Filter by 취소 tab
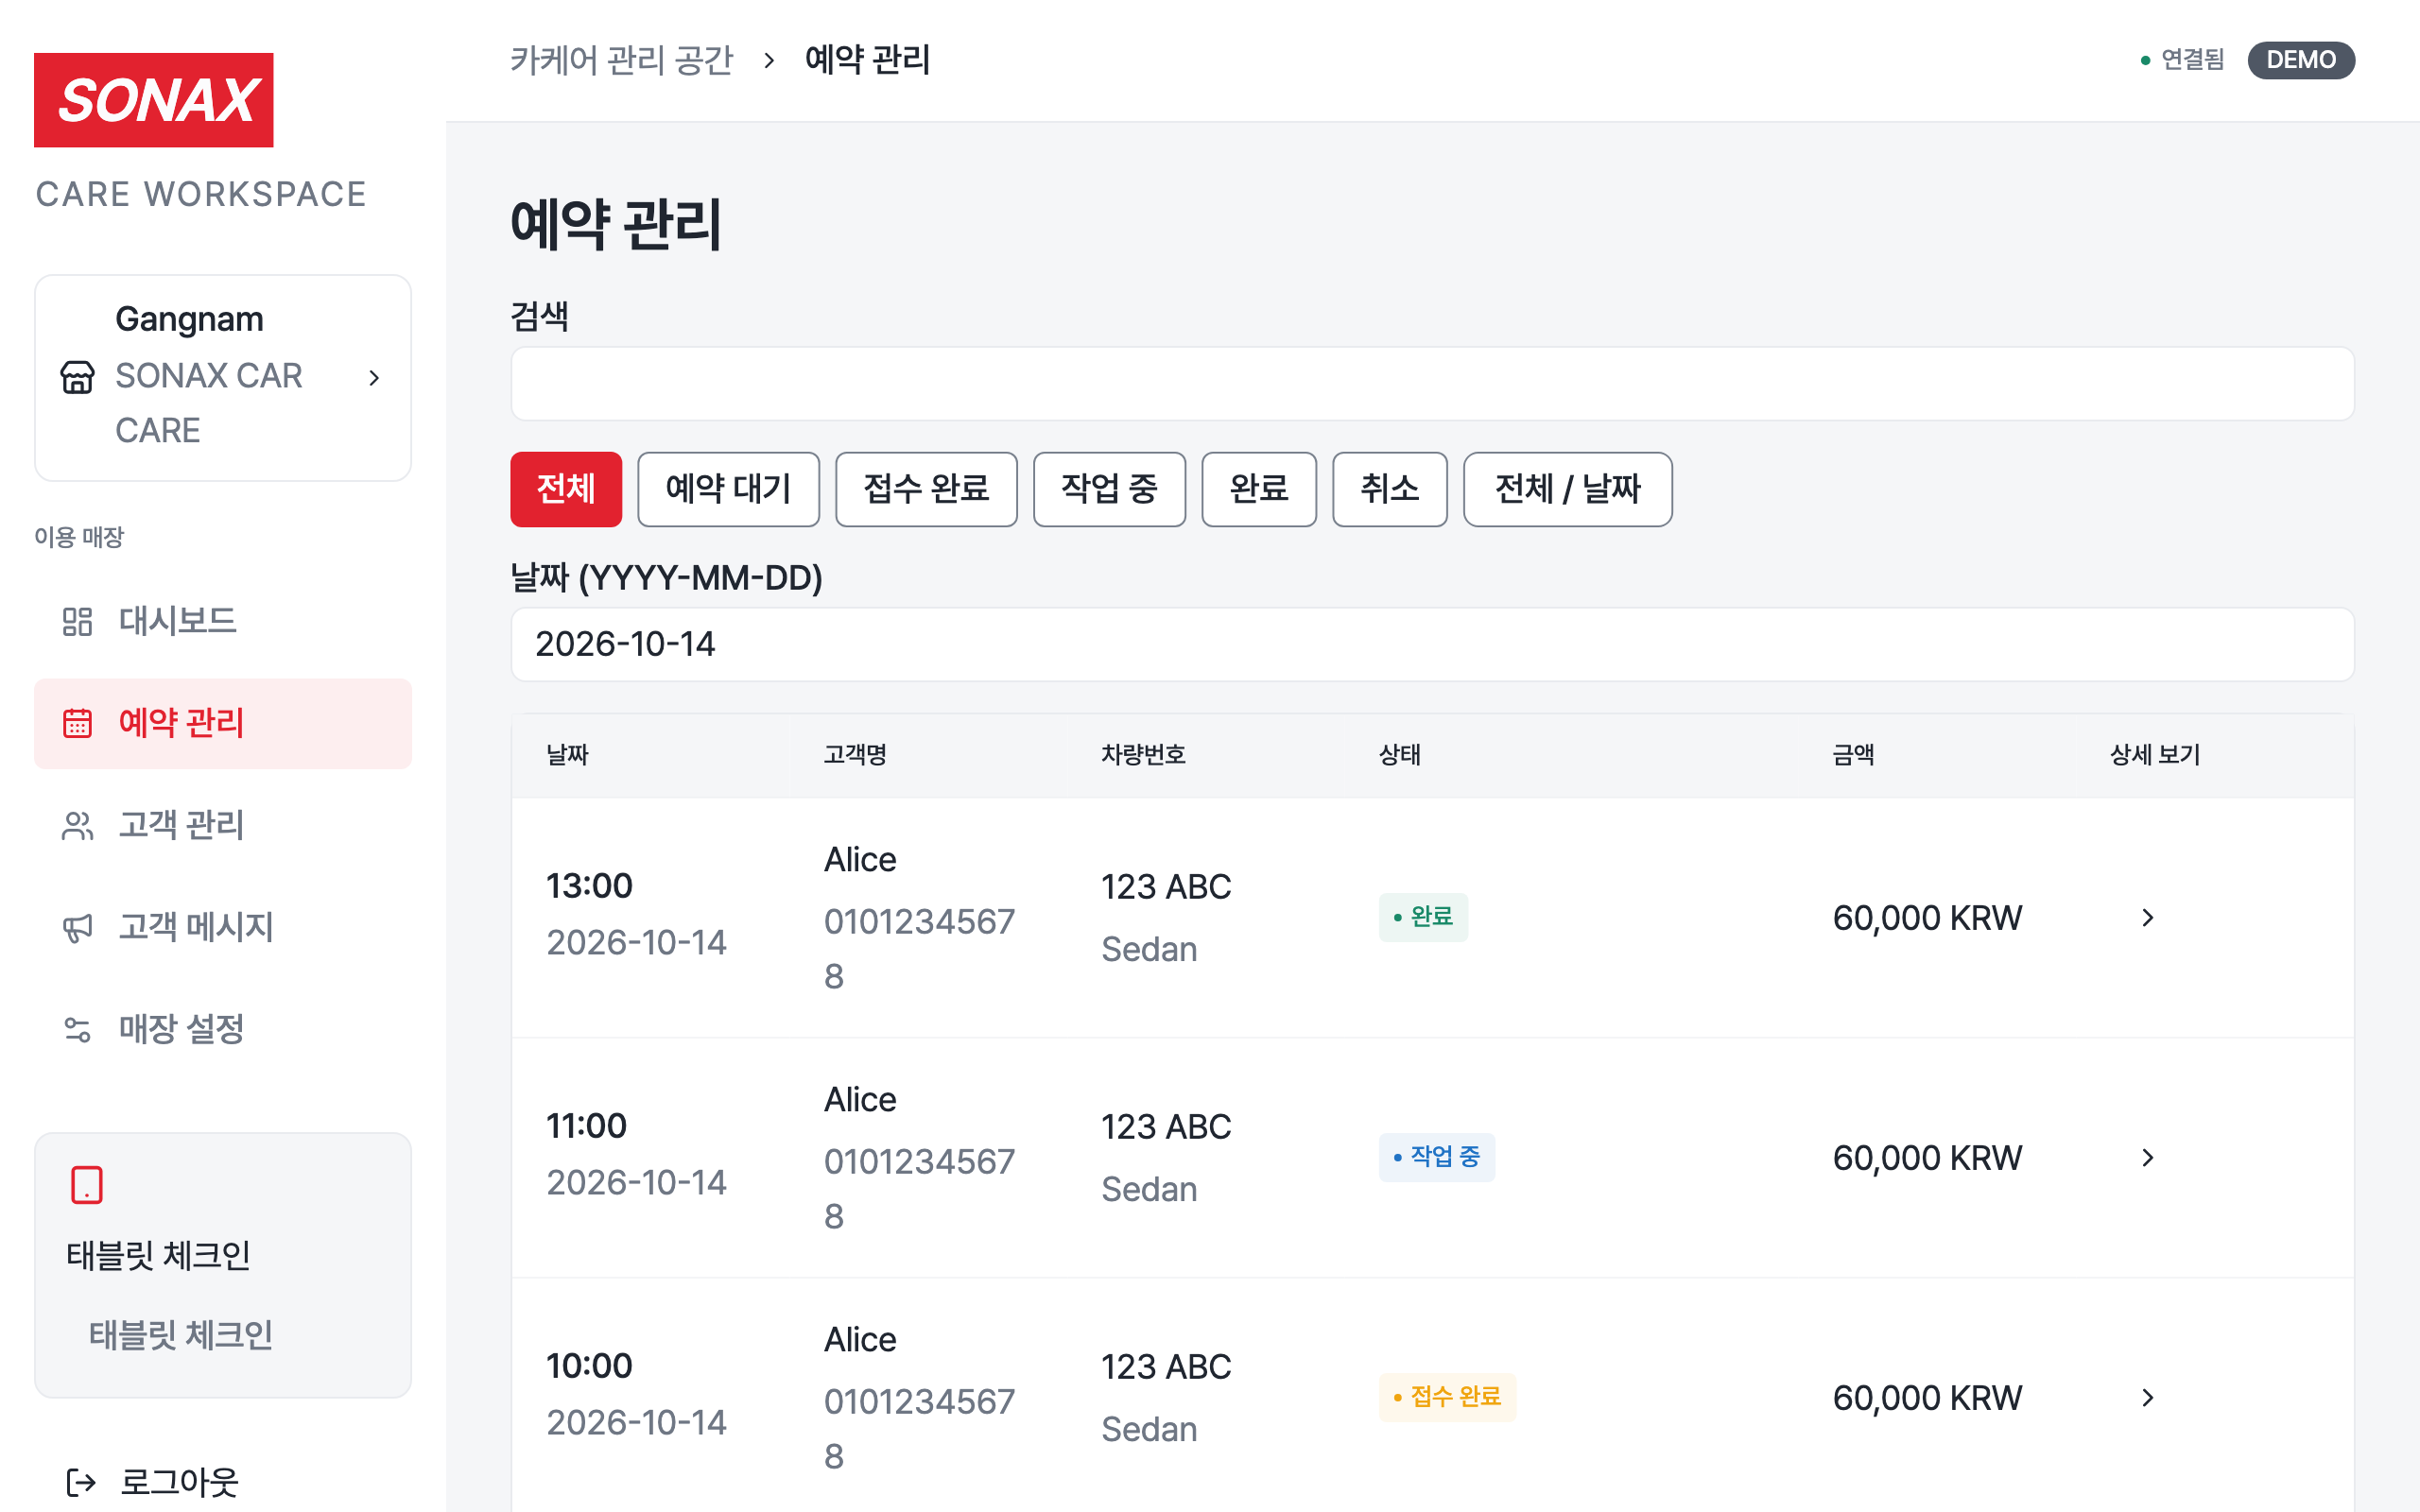 point(1390,489)
